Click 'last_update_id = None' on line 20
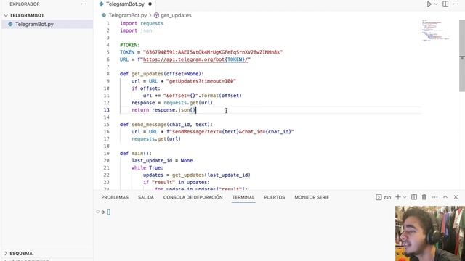Screen dimensions: 465x261 point(162,160)
